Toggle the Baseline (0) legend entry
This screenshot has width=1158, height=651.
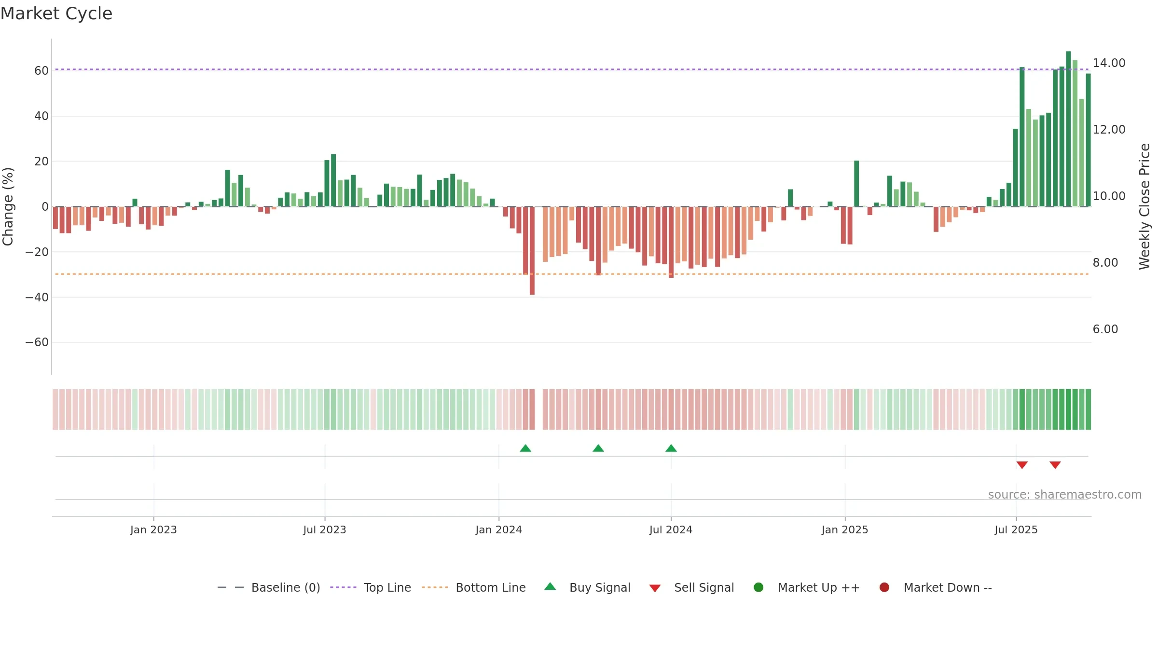click(x=269, y=587)
